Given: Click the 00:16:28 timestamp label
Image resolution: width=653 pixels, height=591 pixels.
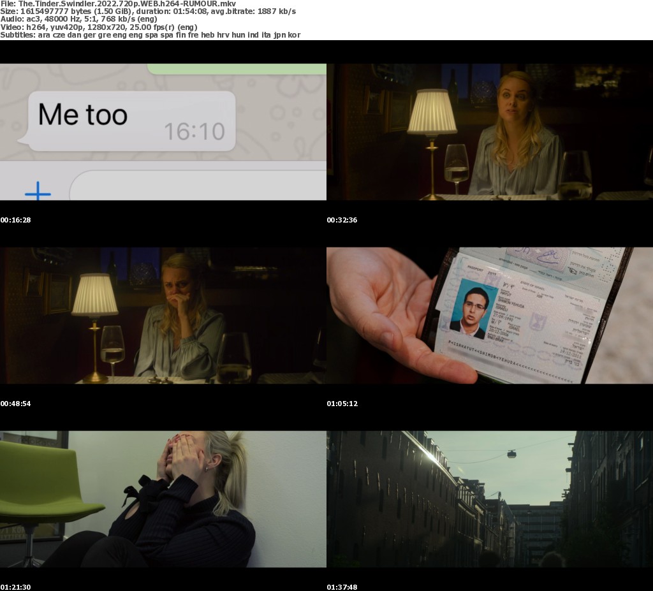Looking at the screenshot, I should coord(16,220).
